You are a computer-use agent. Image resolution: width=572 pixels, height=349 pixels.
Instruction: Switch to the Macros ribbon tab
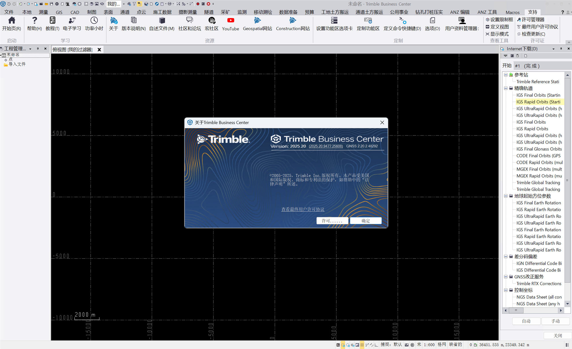tap(513, 12)
